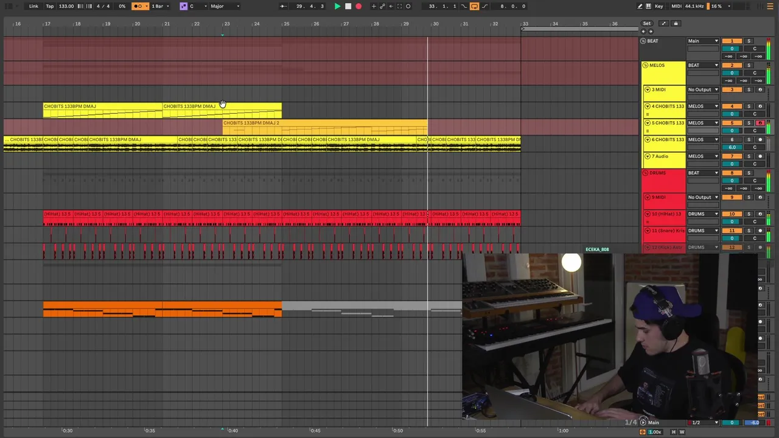779x438 pixels.
Task: Fold the DRUMS group track
Action: pyautogui.click(x=645, y=173)
